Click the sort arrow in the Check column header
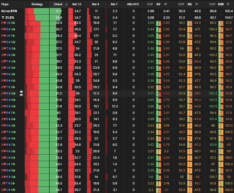 click(x=66, y=4)
